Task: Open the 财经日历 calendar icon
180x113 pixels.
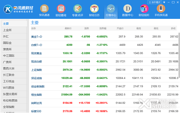Action: [x=94, y=9]
